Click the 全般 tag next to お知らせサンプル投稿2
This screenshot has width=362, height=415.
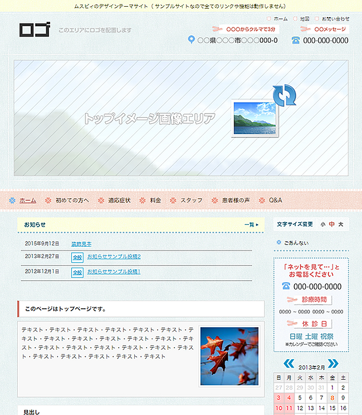point(77,257)
